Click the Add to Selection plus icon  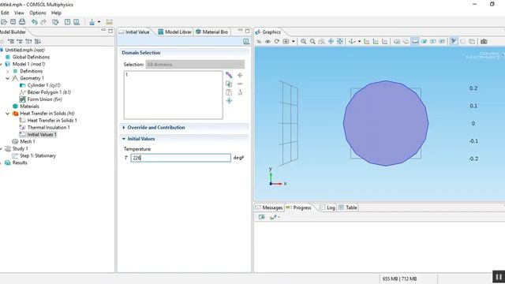pos(240,75)
